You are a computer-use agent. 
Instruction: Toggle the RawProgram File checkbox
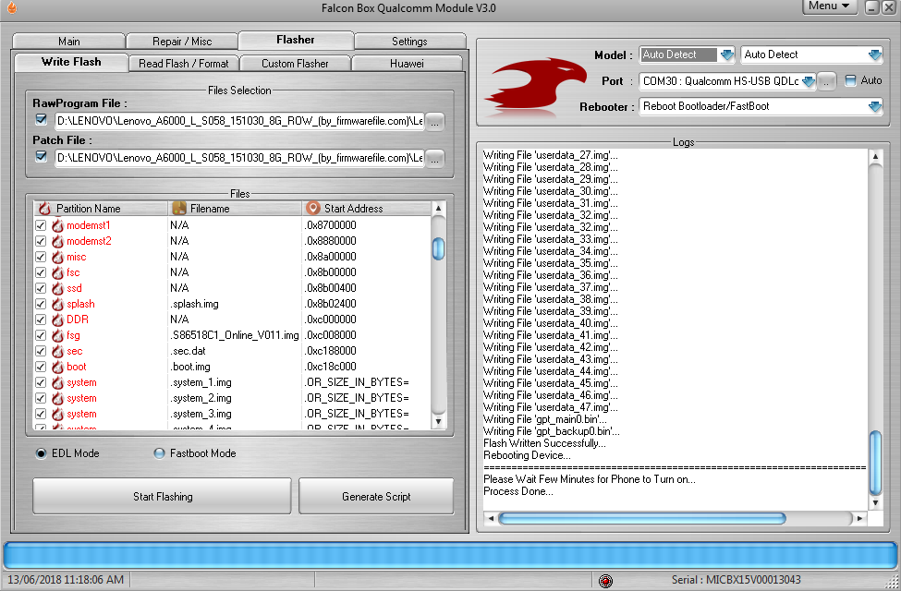coord(41,119)
